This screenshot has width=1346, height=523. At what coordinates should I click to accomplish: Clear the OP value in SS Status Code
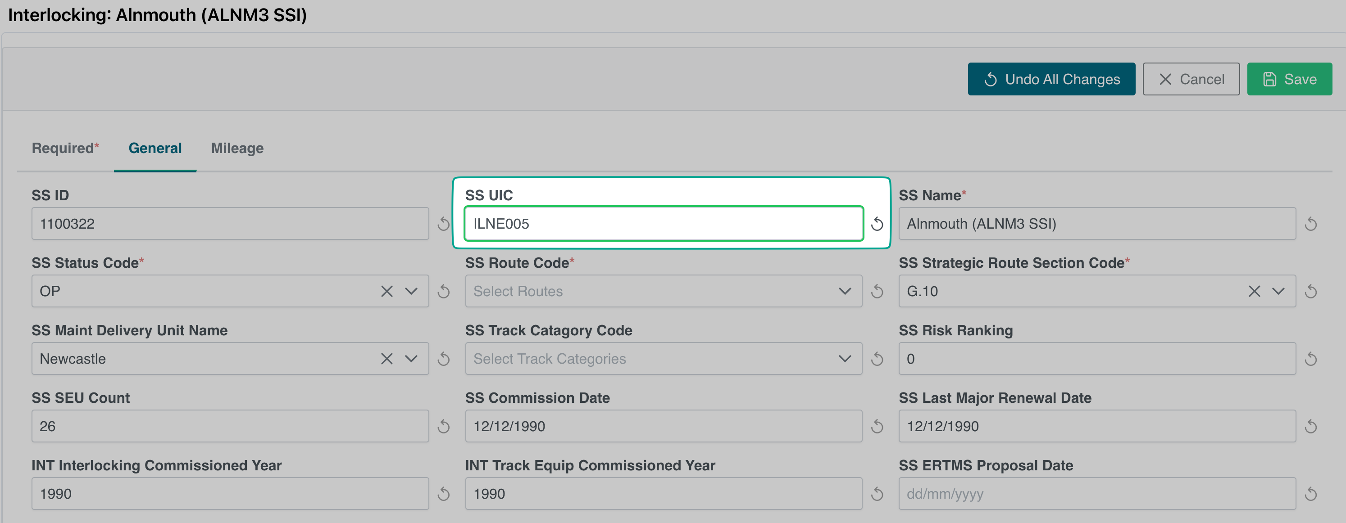click(x=387, y=291)
